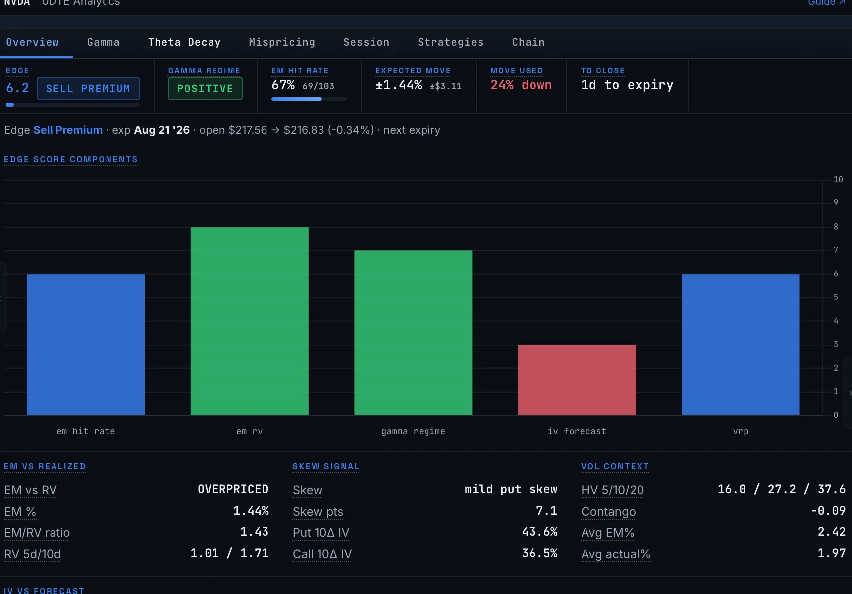Image resolution: width=852 pixels, height=594 pixels.
Task: Click the em rv green bar
Action: (x=250, y=321)
